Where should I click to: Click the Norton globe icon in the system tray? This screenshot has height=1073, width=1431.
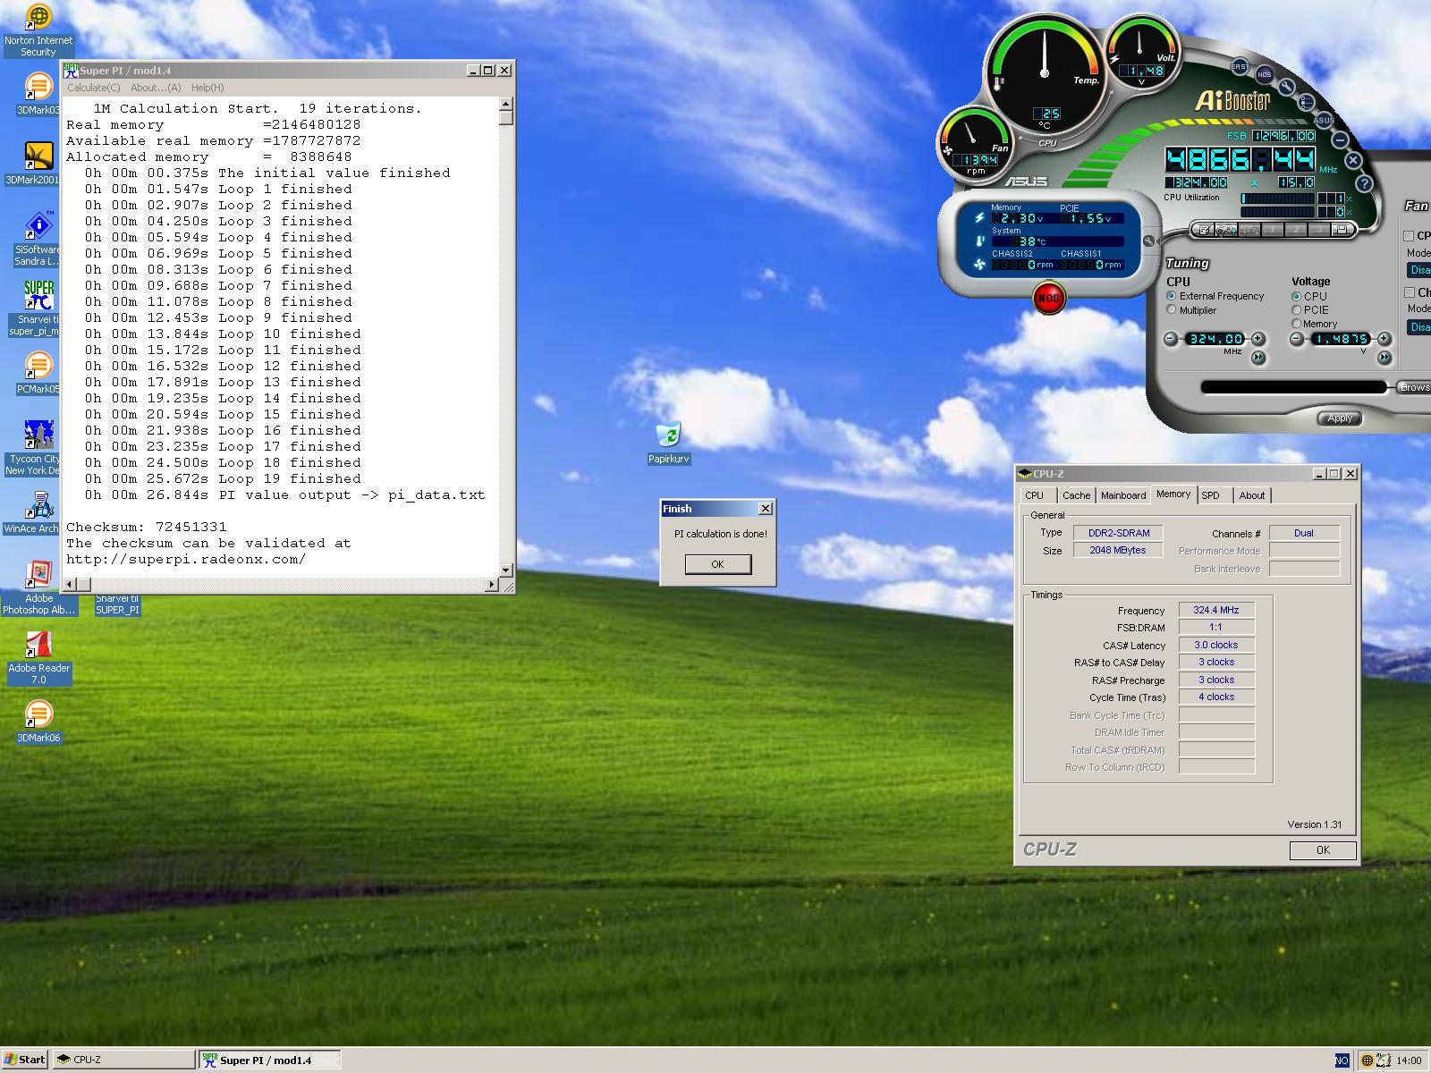pyautogui.click(x=1367, y=1060)
